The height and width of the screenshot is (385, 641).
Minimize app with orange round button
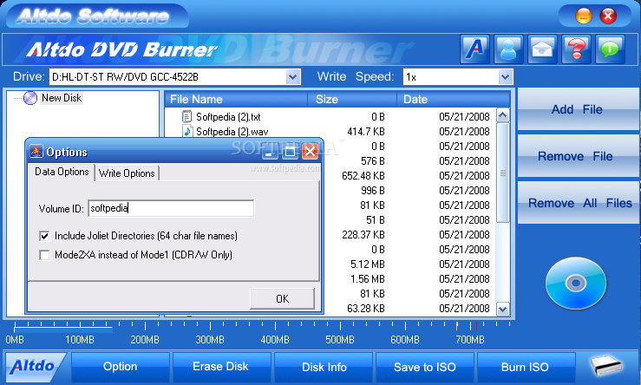pos(584,16)
